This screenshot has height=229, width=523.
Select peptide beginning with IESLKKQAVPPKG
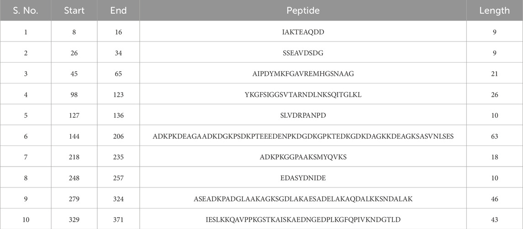[x=303, y=220]
